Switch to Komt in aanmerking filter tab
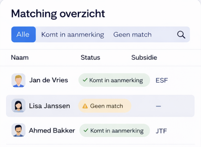The height and width of the screenshot is (147, 201). pos(72,35)
